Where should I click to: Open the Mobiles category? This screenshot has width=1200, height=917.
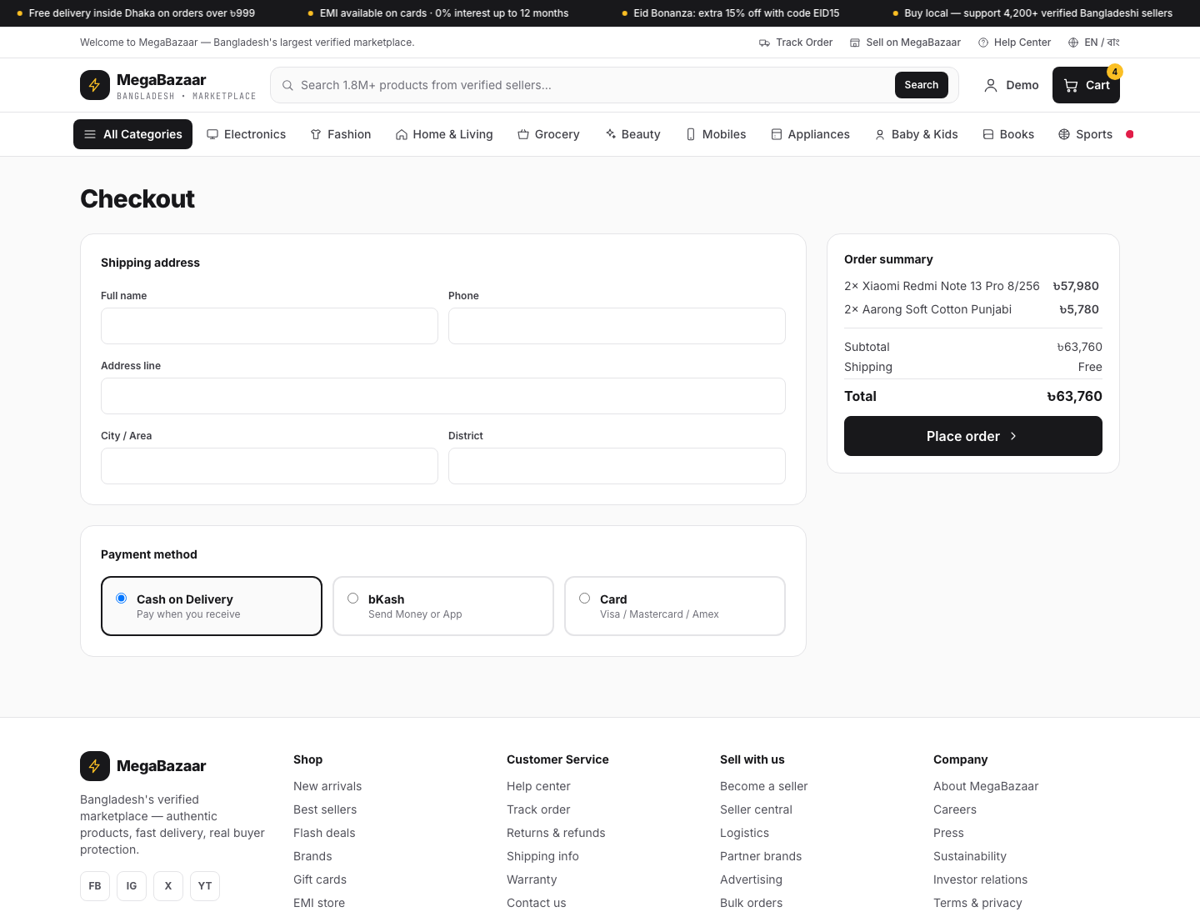pyautogui.click(x=716, y=134)
